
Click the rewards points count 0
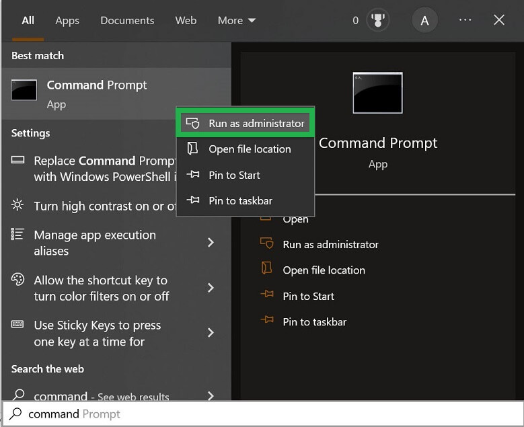pyautogui.click(x=356, y=20)
